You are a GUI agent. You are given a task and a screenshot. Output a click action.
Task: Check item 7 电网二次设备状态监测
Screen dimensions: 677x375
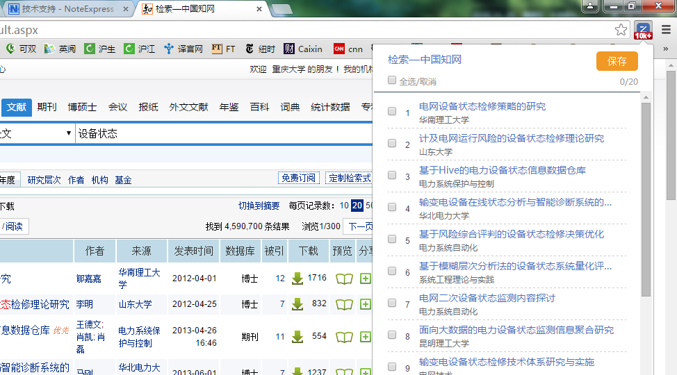coord(392,303)
